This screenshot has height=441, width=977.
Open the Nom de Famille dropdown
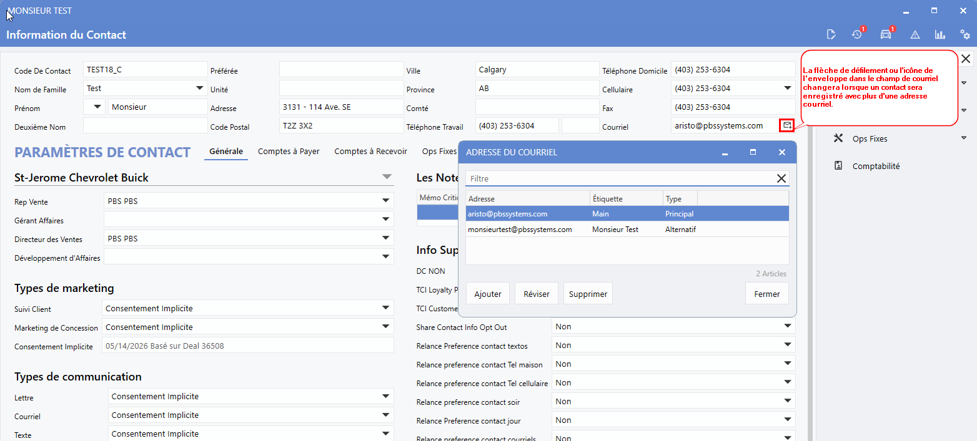pos(200,88)
